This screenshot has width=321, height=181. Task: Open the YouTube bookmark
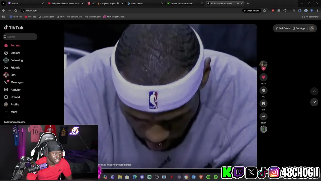point(30,17)
